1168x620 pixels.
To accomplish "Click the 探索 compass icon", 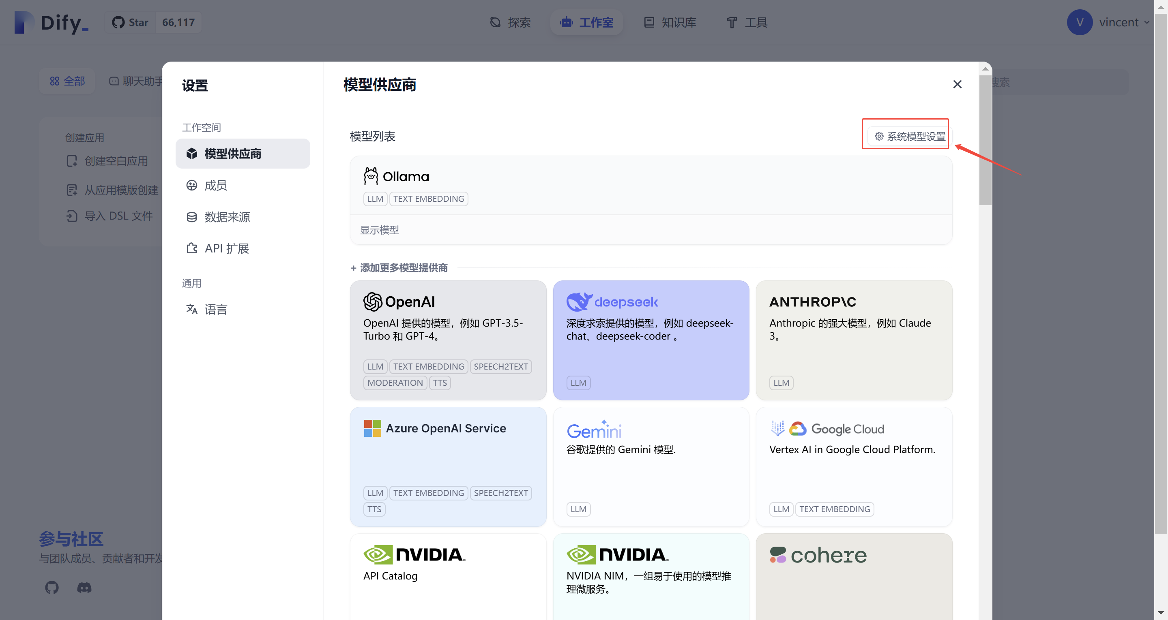I will coord(495,22).
